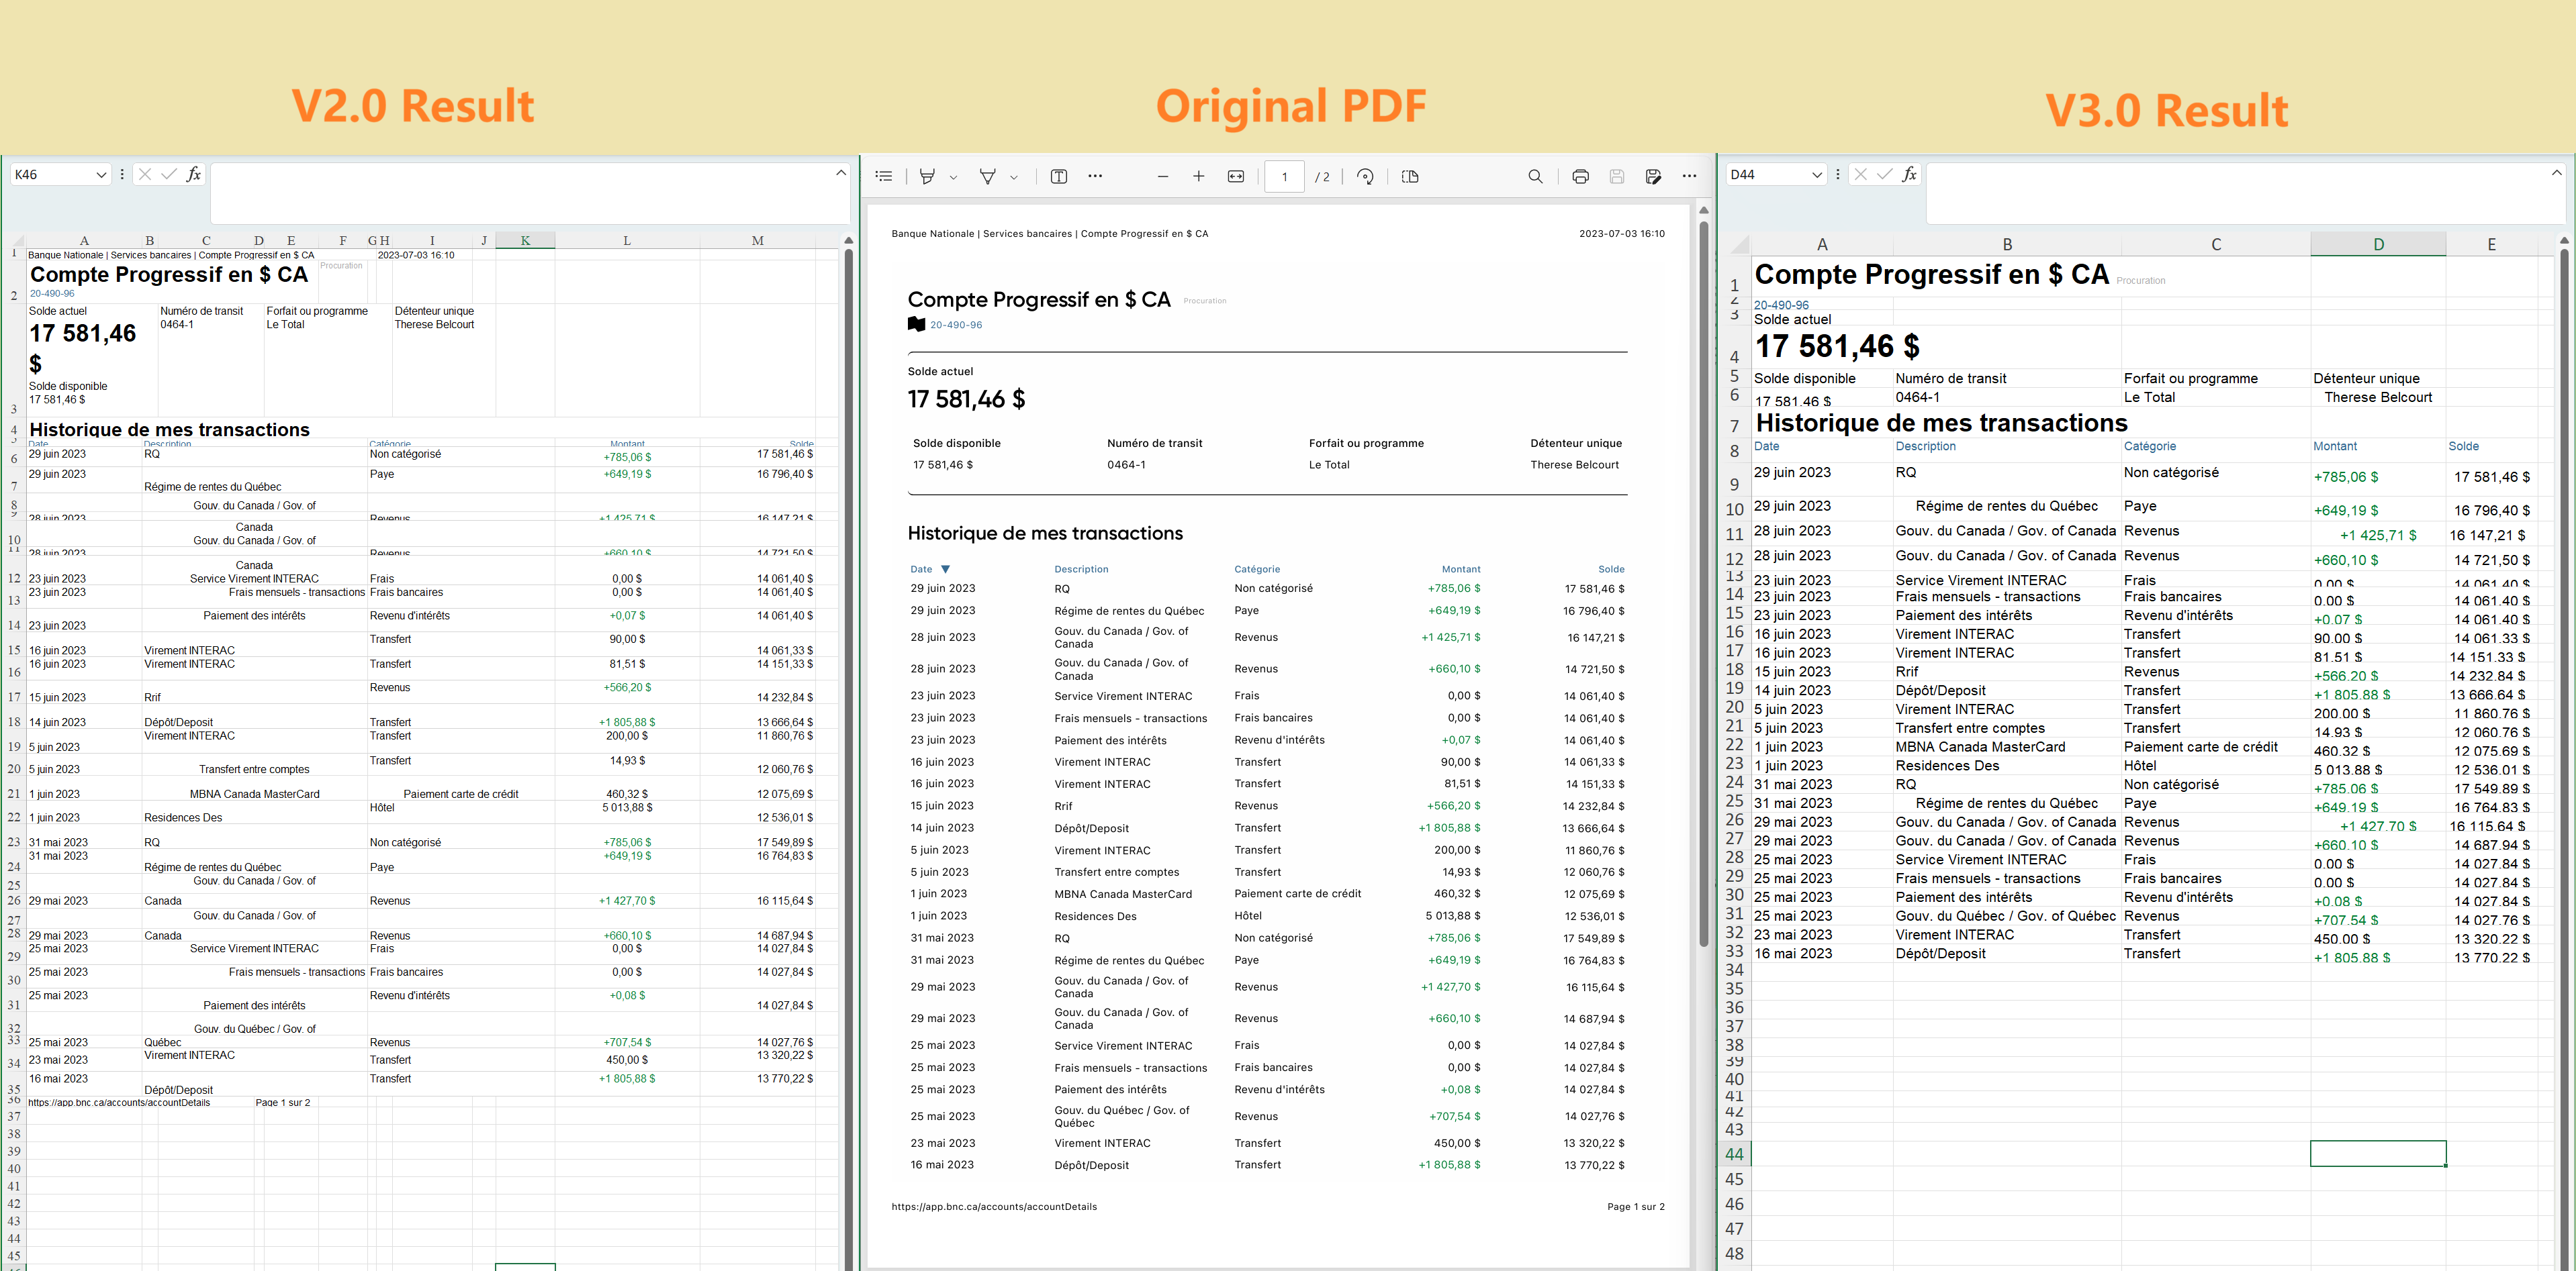Rotate the PDF page
This screenshot has width=2576, height=1271.
1365,176
